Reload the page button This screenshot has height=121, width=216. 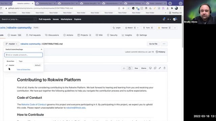[1, 8]
